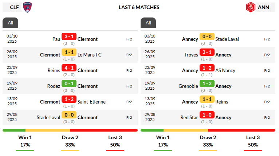Click the Reims 4-1 Clermont score badge
Viewport: 279px width, 156px height.
(x=69, y=68)
